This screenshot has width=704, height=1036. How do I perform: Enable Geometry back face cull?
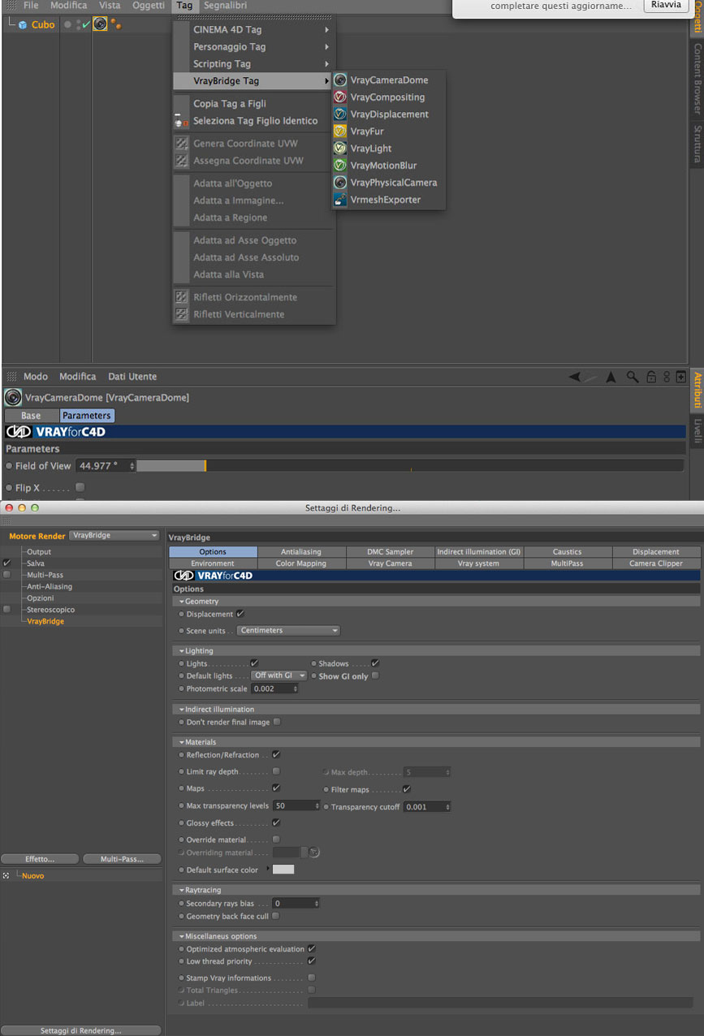click(276, 916)
